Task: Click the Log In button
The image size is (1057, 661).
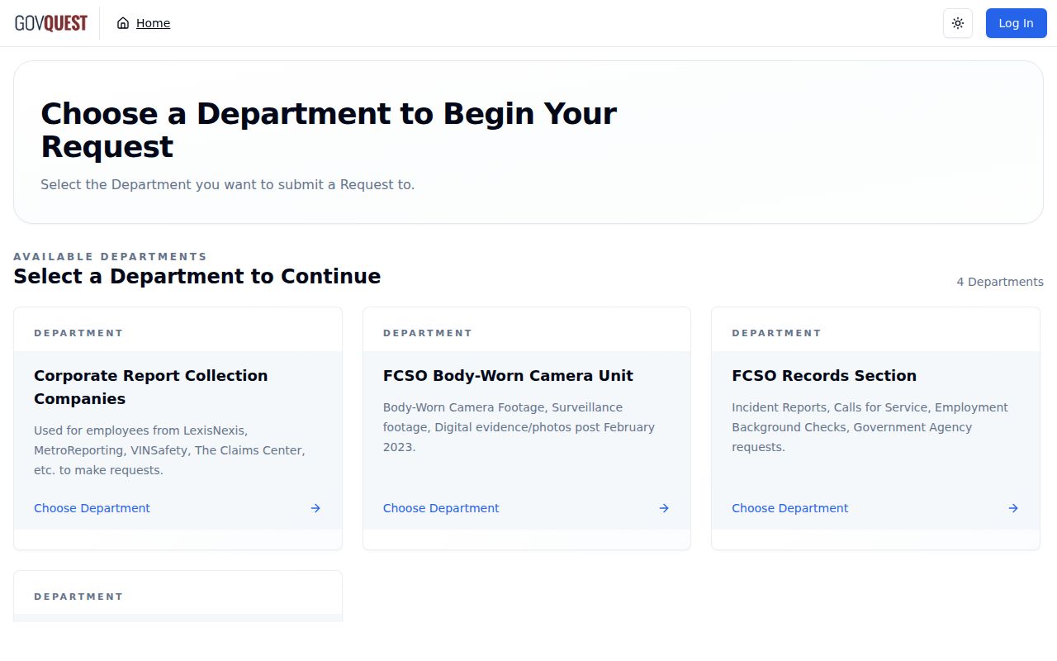Action: coord(1016,23)
